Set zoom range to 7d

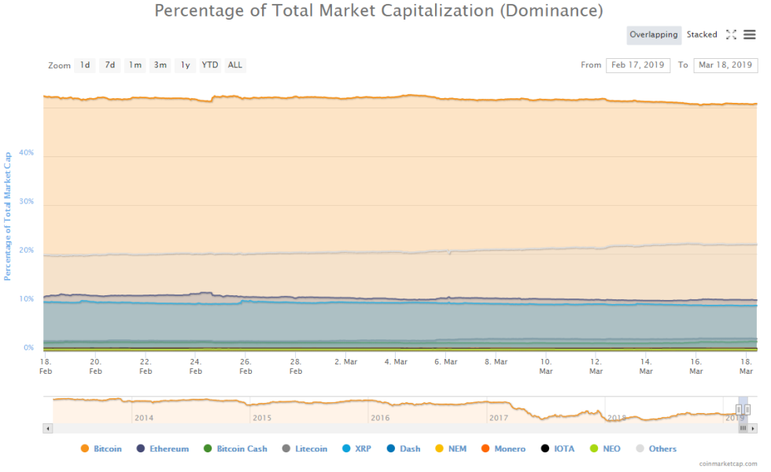110,65
